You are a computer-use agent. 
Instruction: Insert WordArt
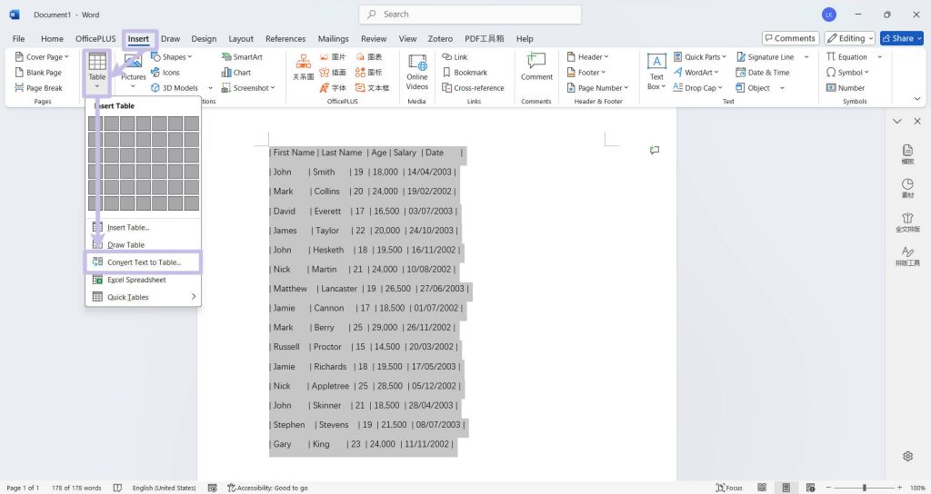point(696,73)
